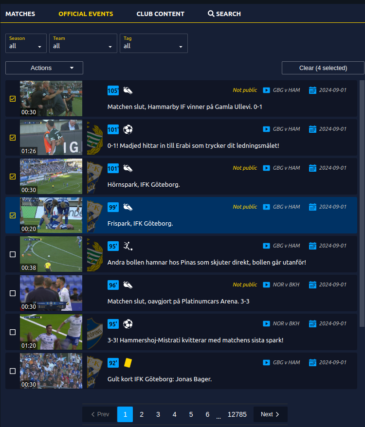Click NOR v BKH in Platinumcars Arena row
Image resolution: width=365 pixels, height=427 pixels.
click(x=286, y=285)
